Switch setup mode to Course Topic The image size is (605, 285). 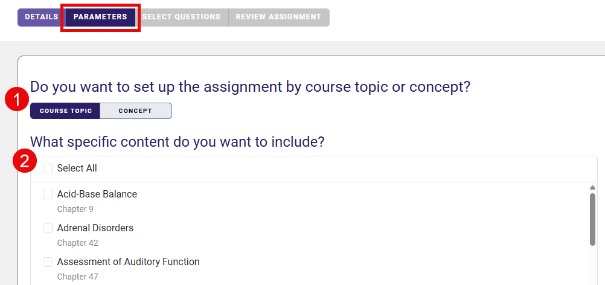click(66, 111)
